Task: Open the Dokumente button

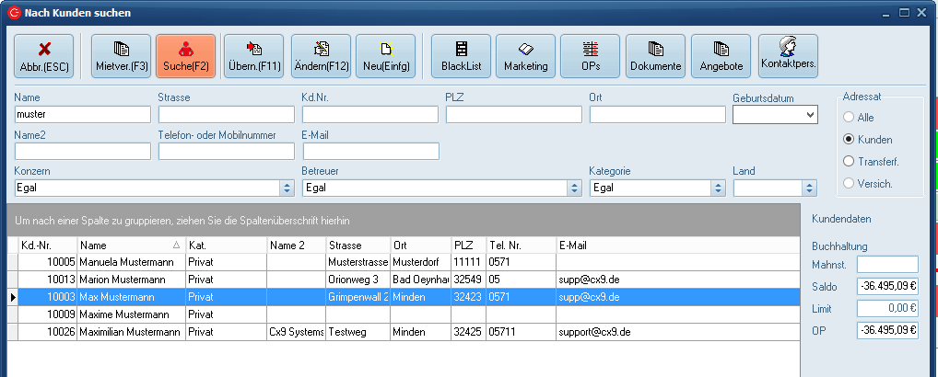Action: [656, 56]
